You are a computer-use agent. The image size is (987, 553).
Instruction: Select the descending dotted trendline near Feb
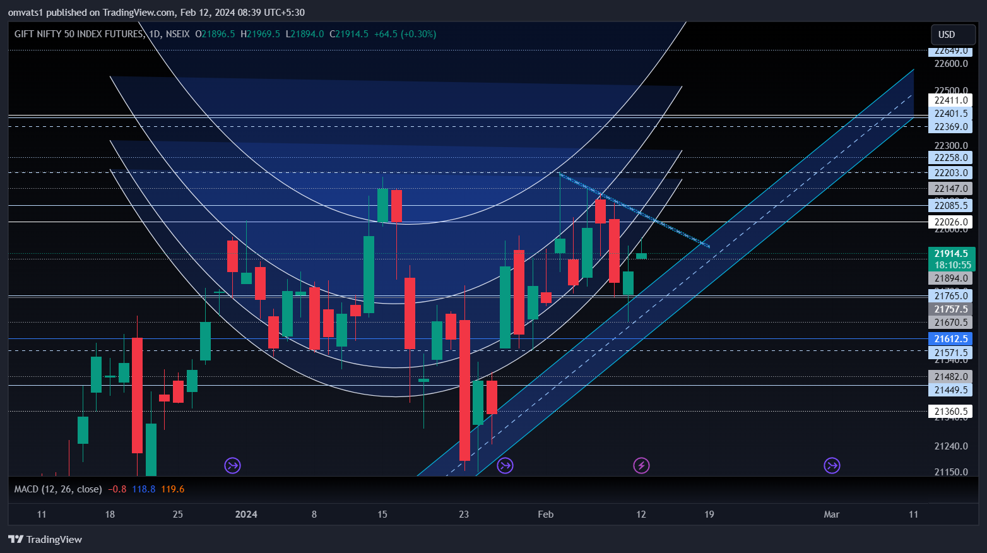pyautogui.click(x=634, y=210)
